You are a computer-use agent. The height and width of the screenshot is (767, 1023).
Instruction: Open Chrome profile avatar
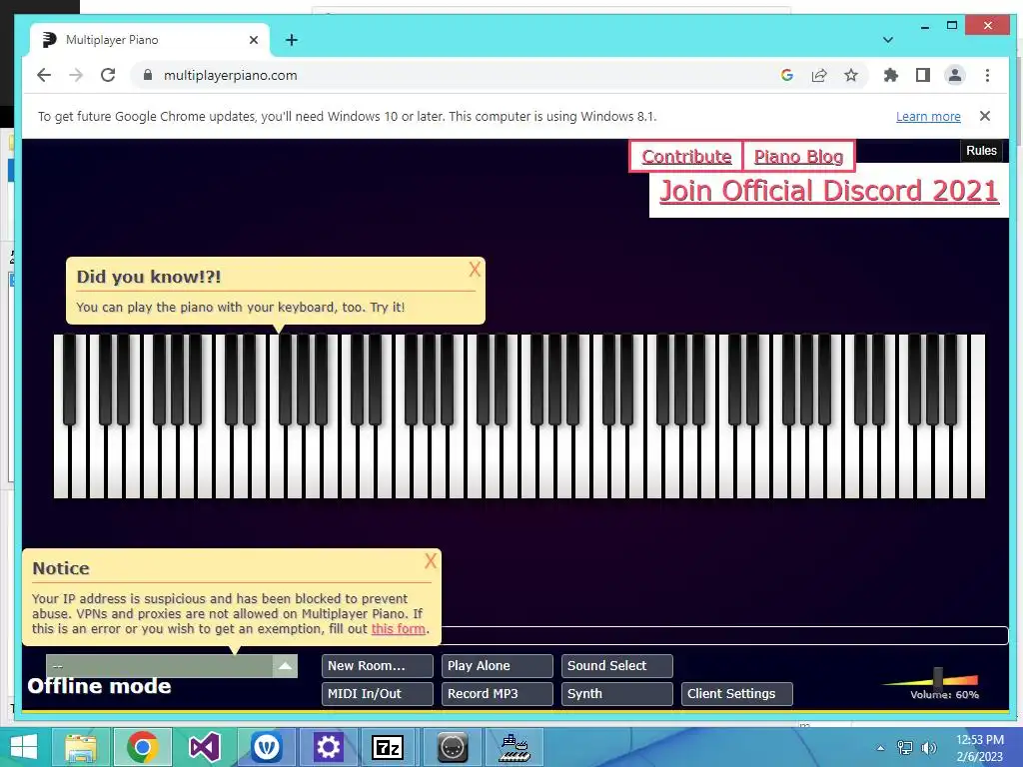954,75
